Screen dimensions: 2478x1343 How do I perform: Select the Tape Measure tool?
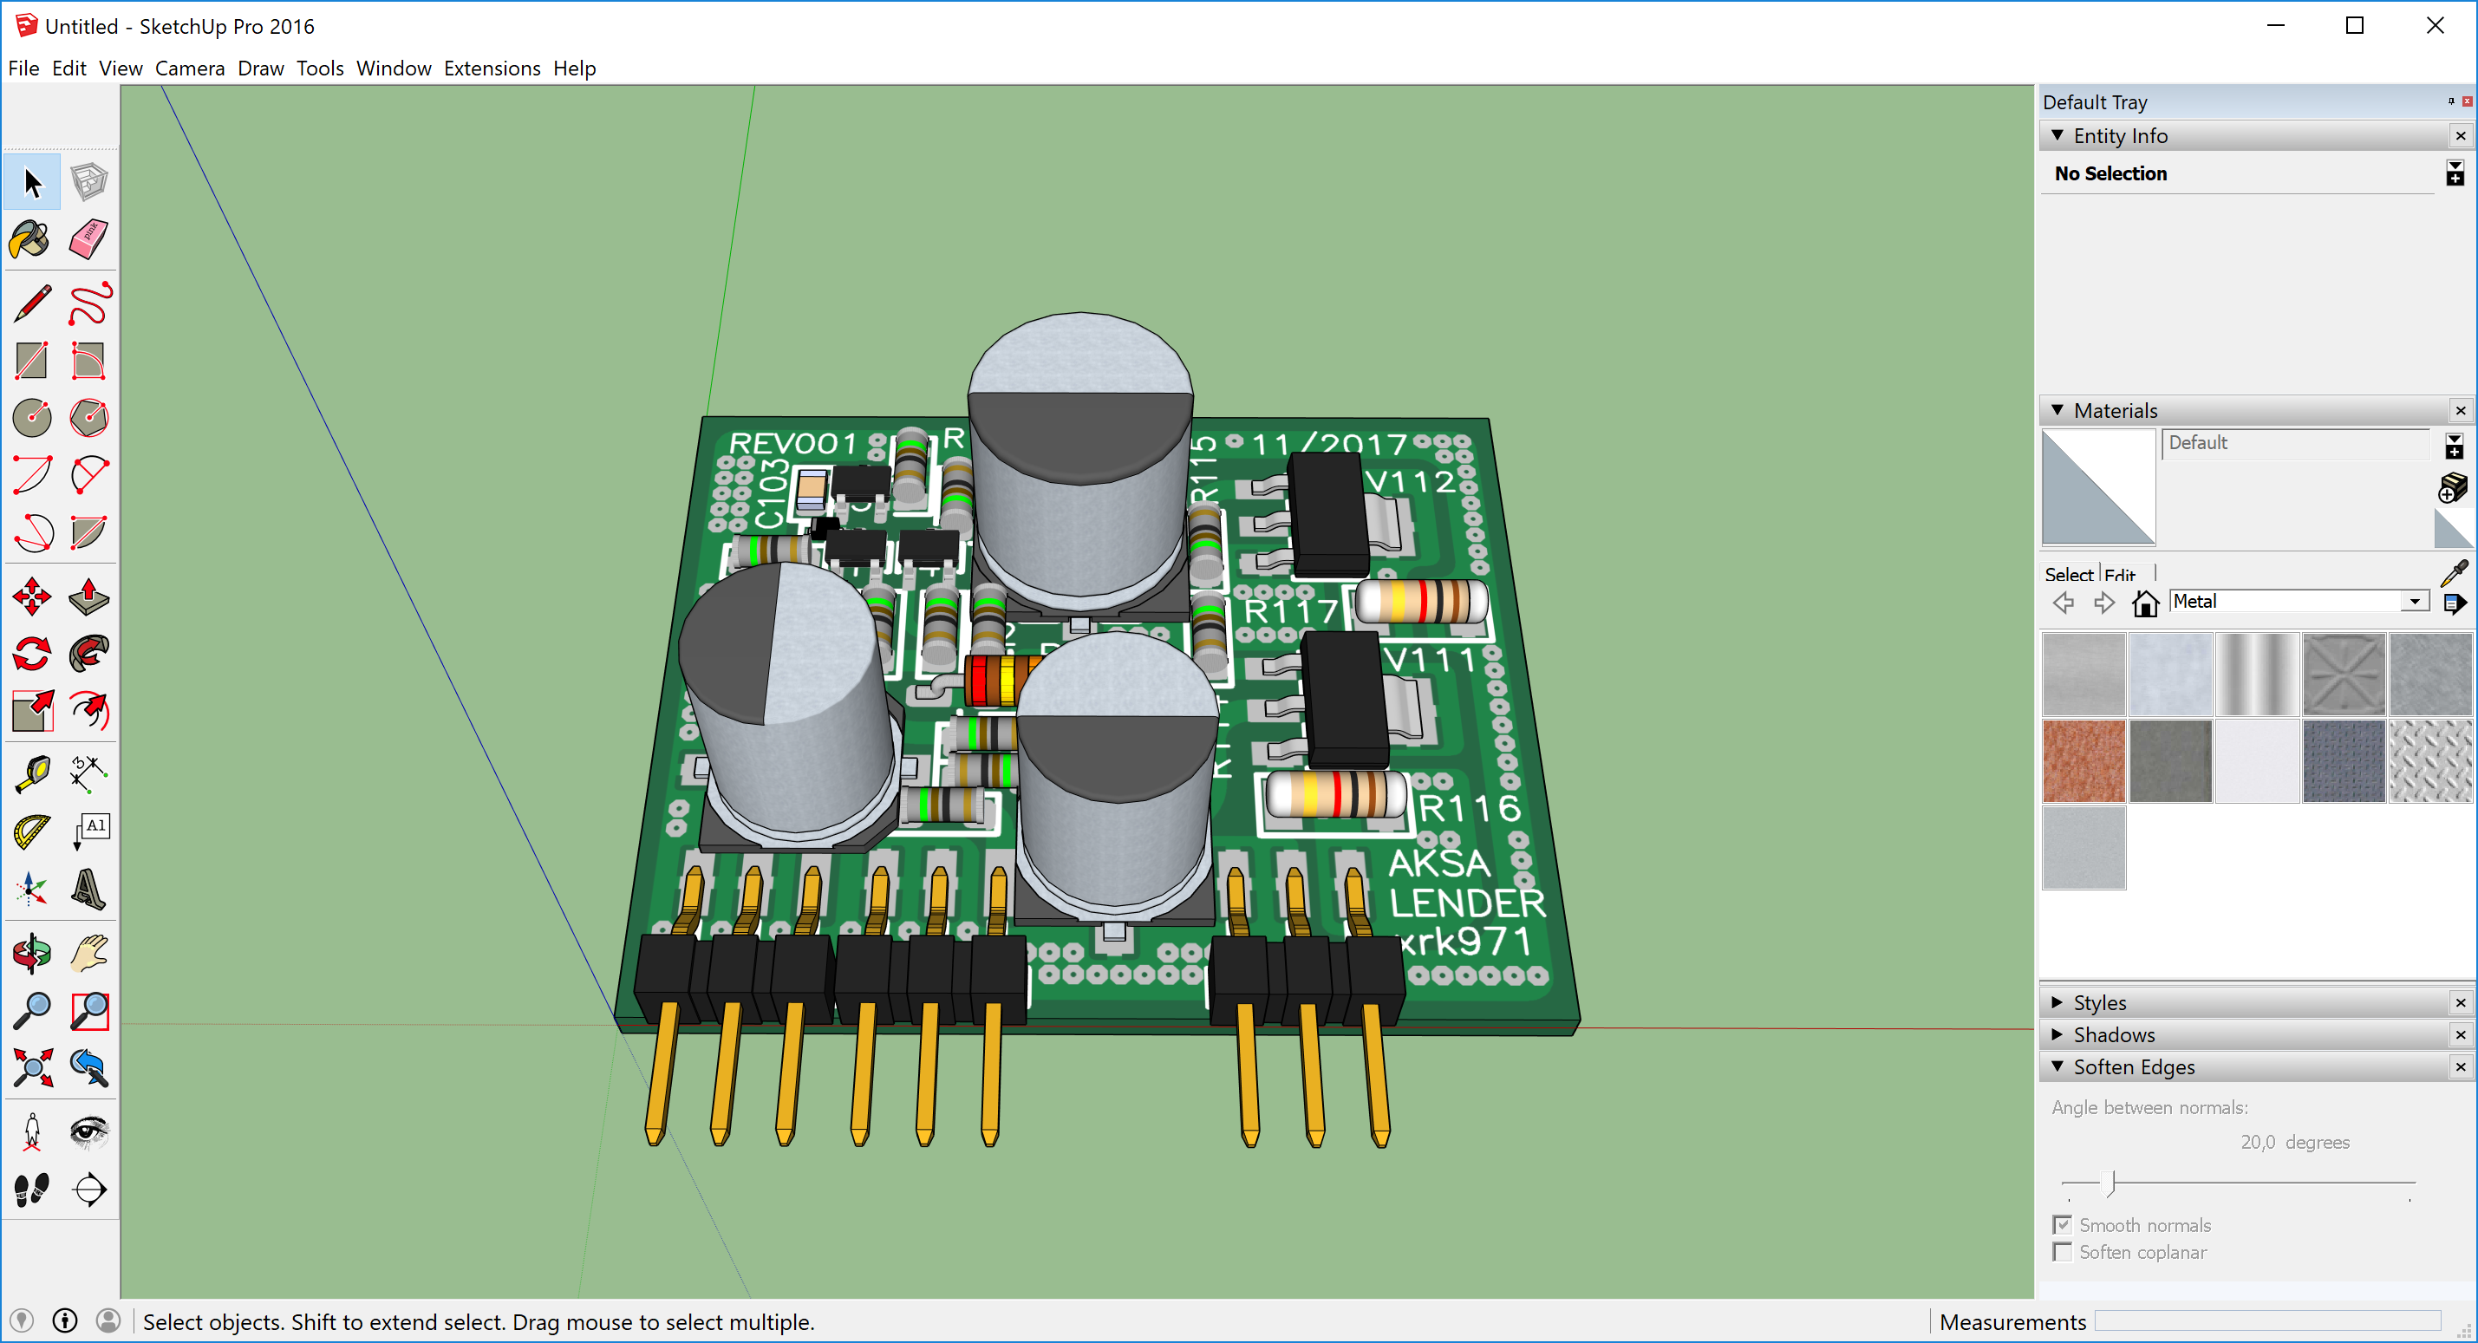click(x=32, y=773)
